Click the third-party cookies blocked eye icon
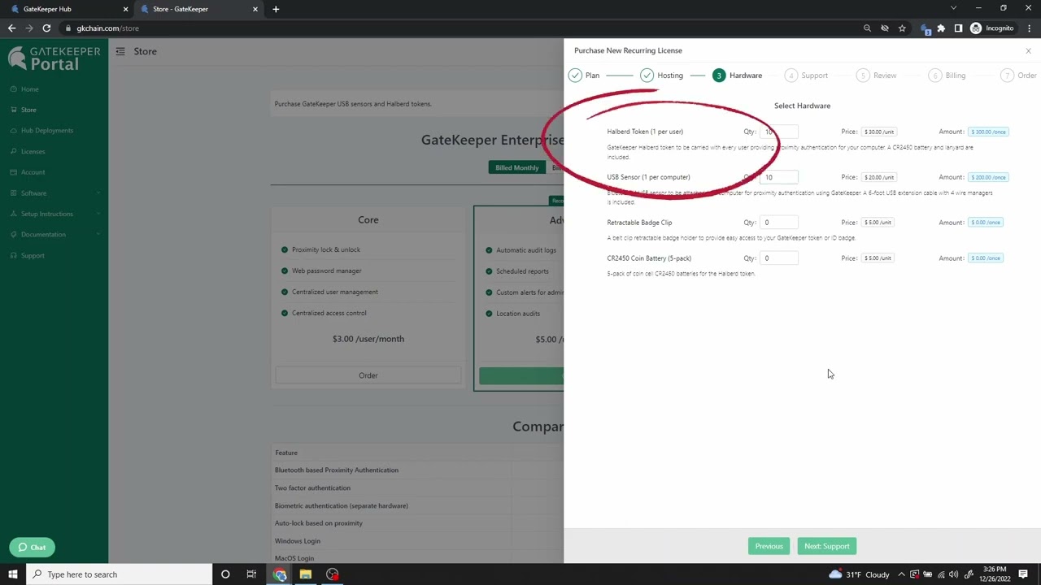 point(885,28)
